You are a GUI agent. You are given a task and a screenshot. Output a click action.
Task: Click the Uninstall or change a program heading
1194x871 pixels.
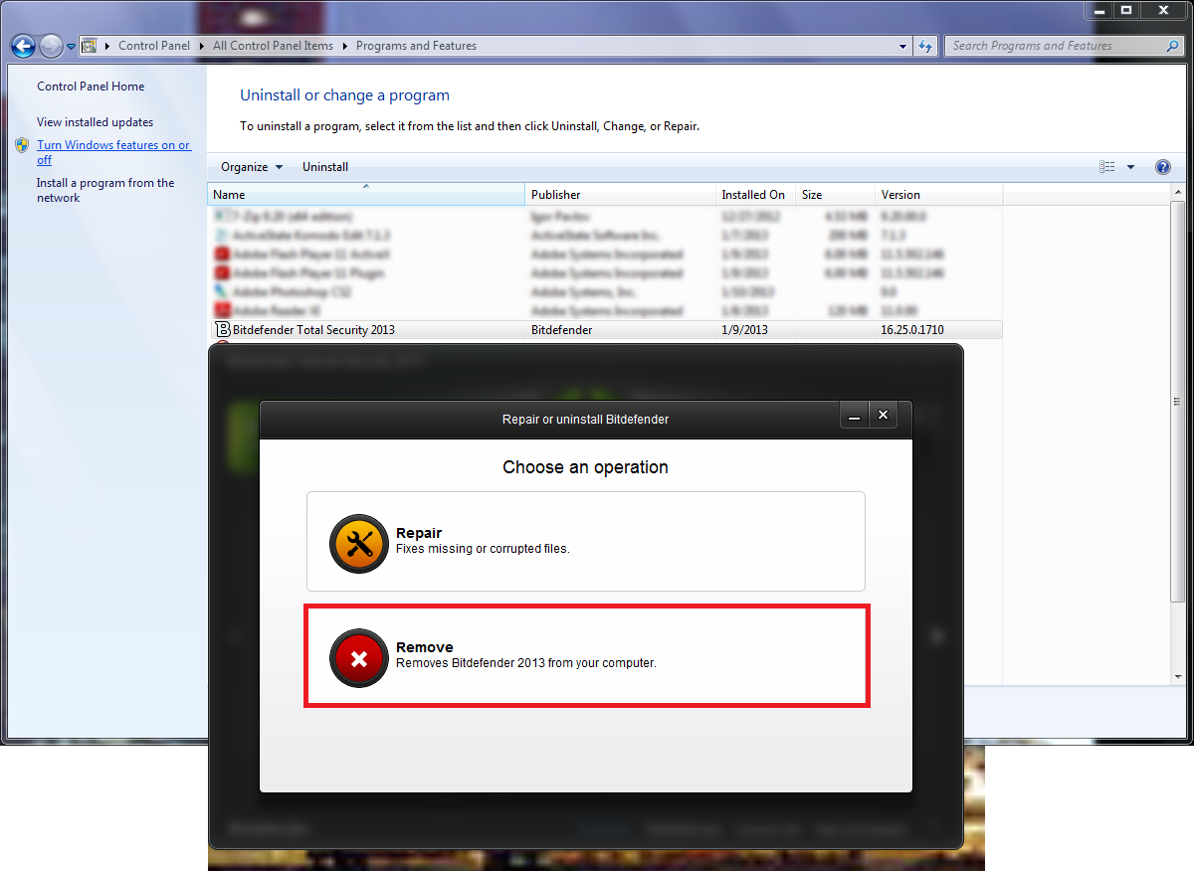coord(344,95)
